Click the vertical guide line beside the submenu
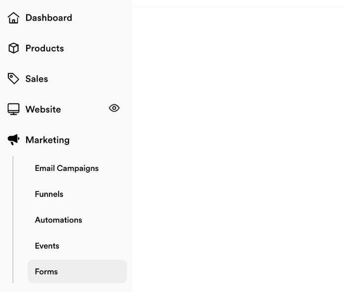Image resolution: width=345 pixels, height=292 pixels. coord(13,220)
